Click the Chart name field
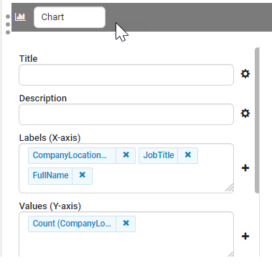Screen dimensions: 272x266 [70, 17]
